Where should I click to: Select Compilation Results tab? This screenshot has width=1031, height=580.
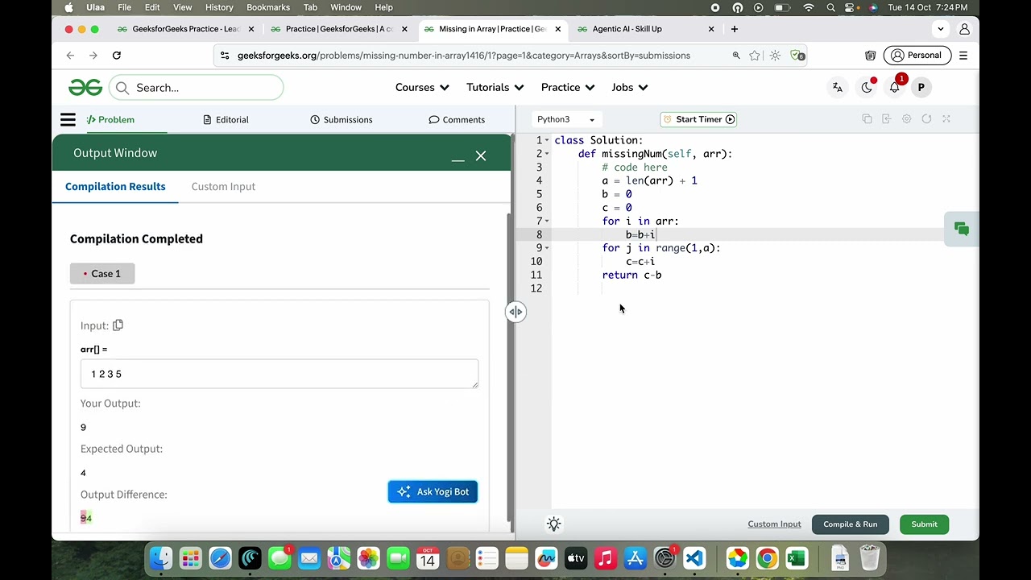(x=115, y=187)
